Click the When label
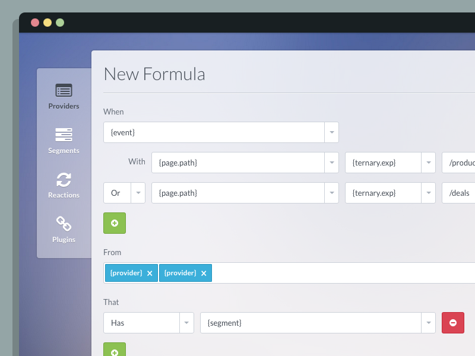 pyautogui.click(x=113, y=112)
